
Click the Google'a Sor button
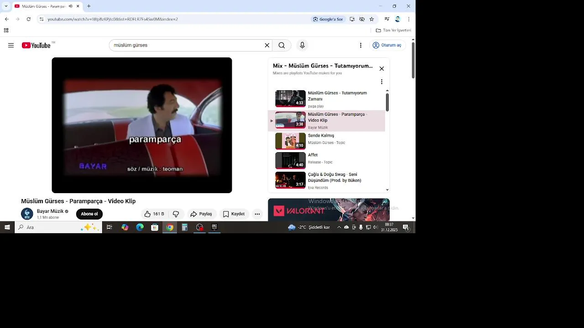click(x=328, y=19)
